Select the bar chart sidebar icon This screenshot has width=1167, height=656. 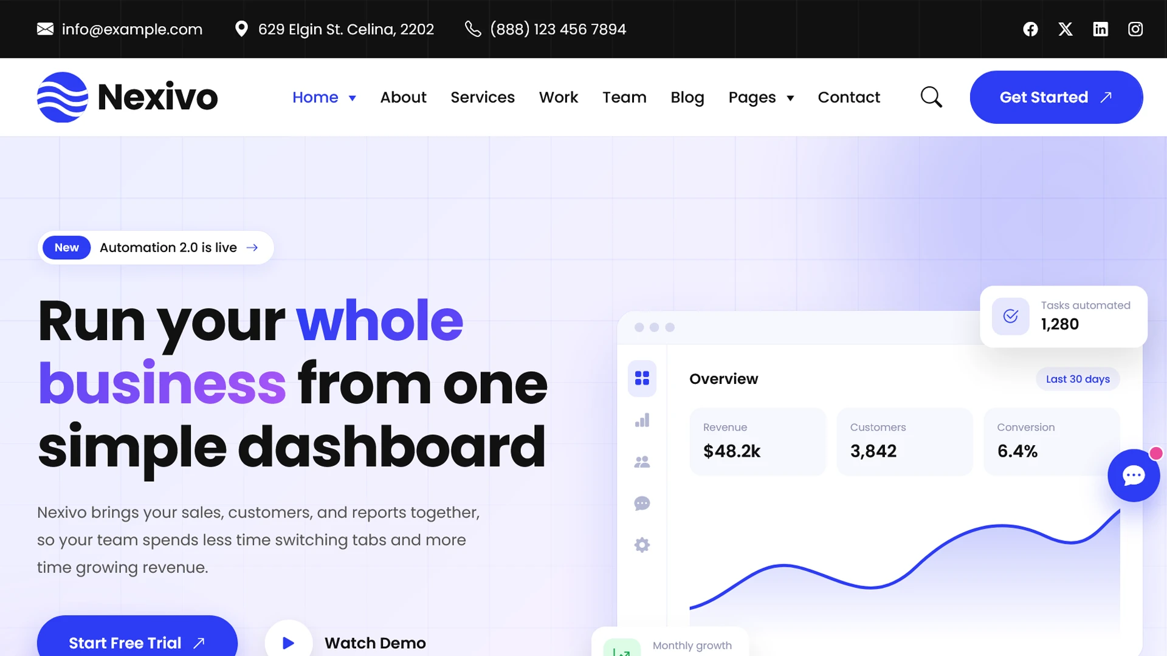pos(642,420)
